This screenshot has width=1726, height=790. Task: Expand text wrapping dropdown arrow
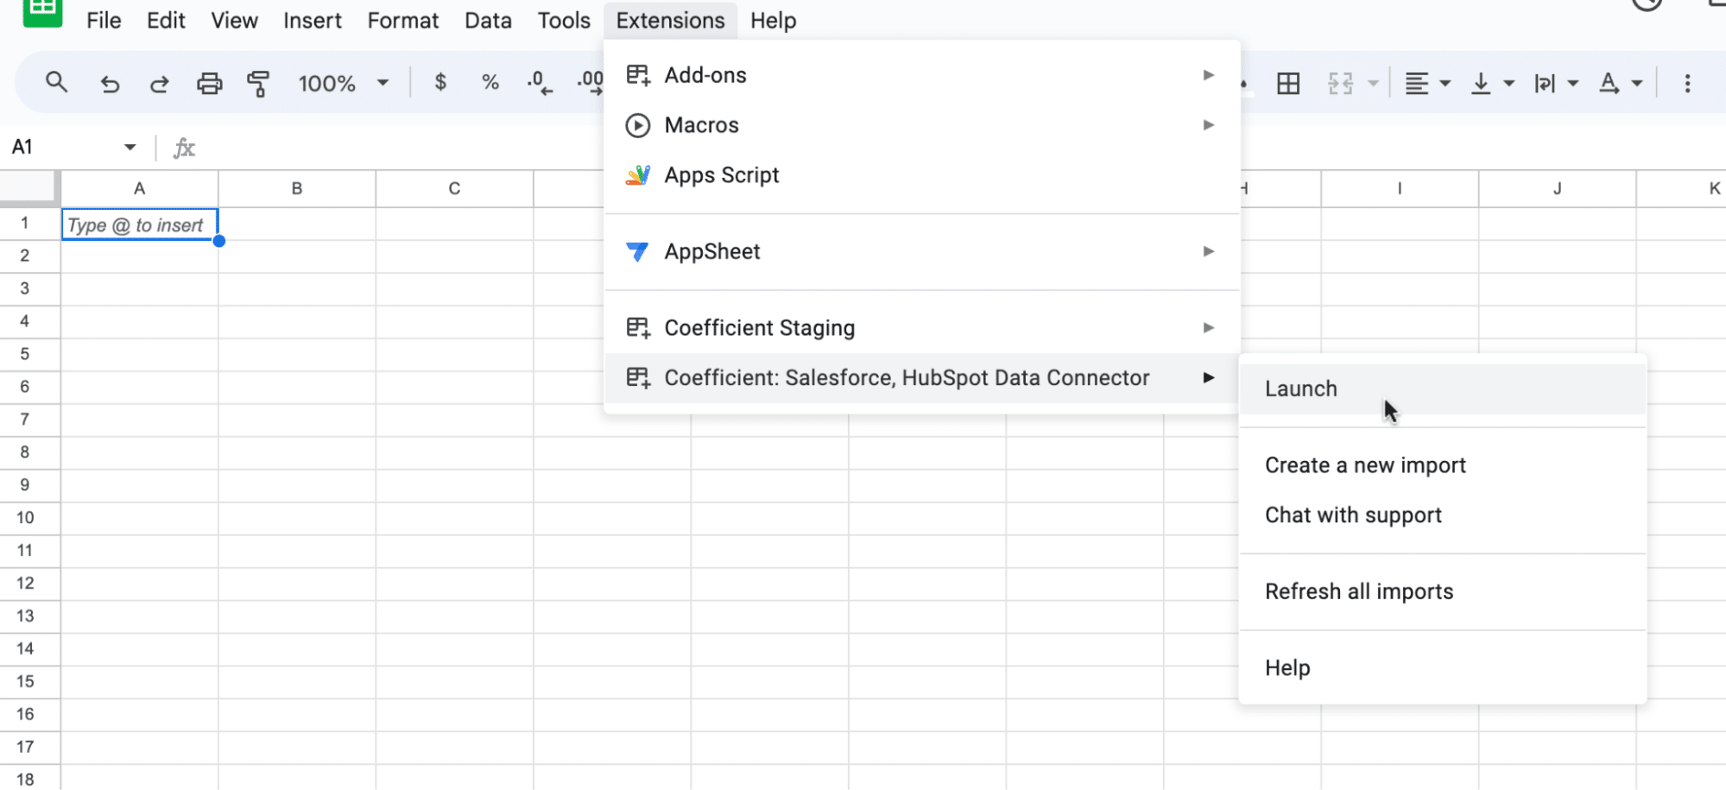[1572, 84]
